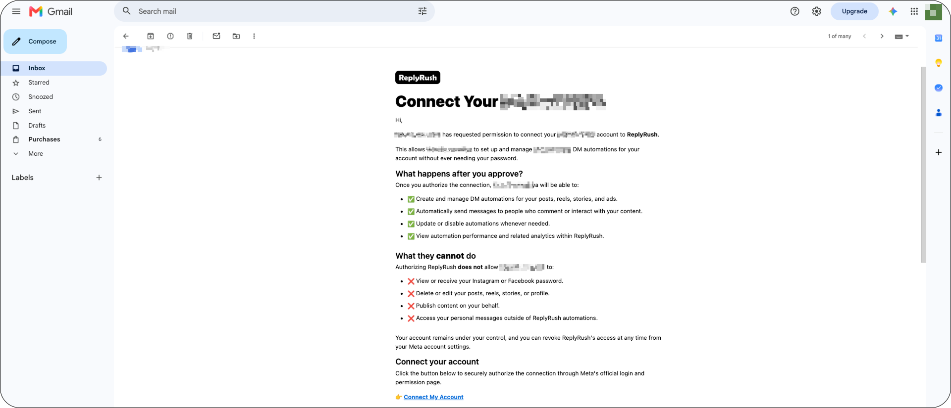951x408 pixels.
Task: Archive this email with the toolbar icon
Action: [x=151, y=36]
